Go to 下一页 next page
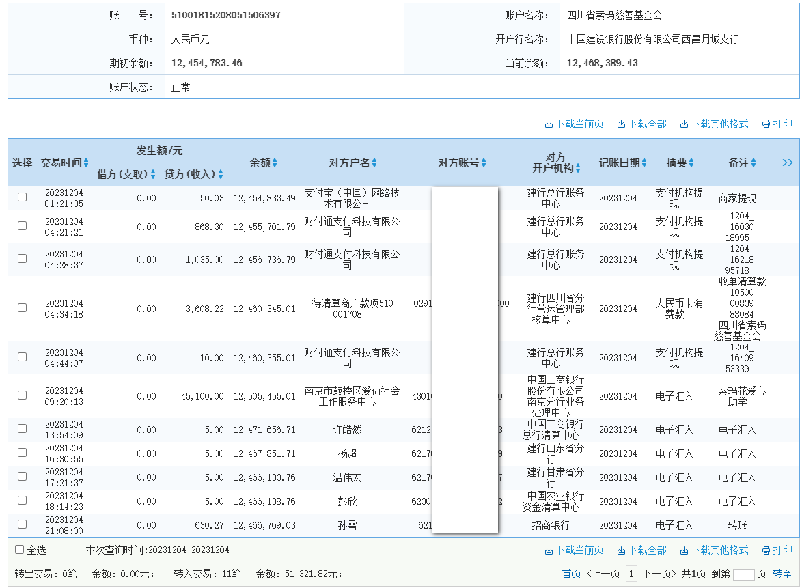 click(659, 574)
